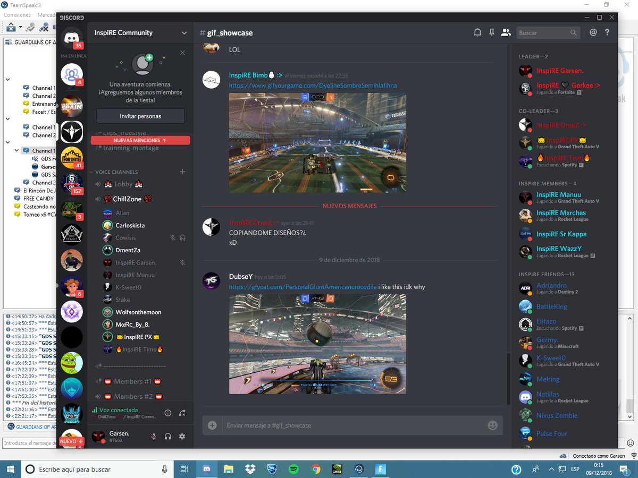The image size is (638, 478).
Task: Open Discord home direct messages icon
Action: tap(72, 38)
